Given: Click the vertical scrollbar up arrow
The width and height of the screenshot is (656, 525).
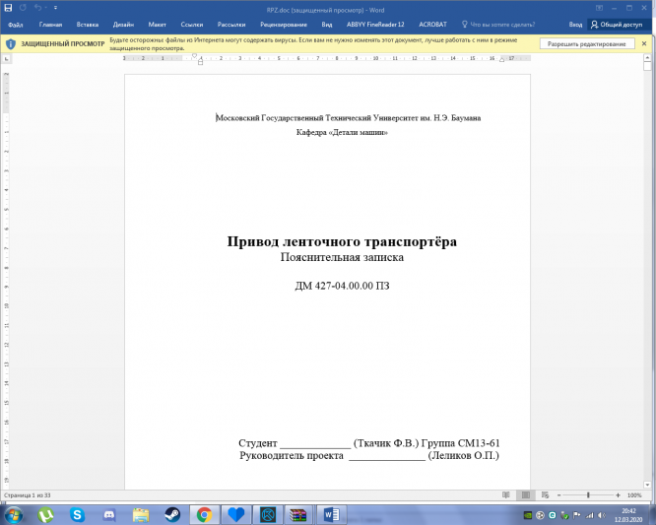Looking at the screenshot, I should click(x=647, y=58).
